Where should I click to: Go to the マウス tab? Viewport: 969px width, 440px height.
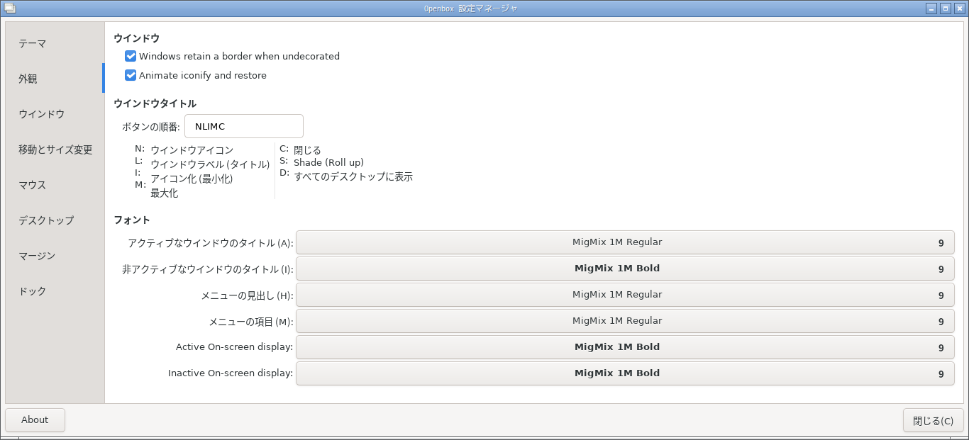coord(55,185)
